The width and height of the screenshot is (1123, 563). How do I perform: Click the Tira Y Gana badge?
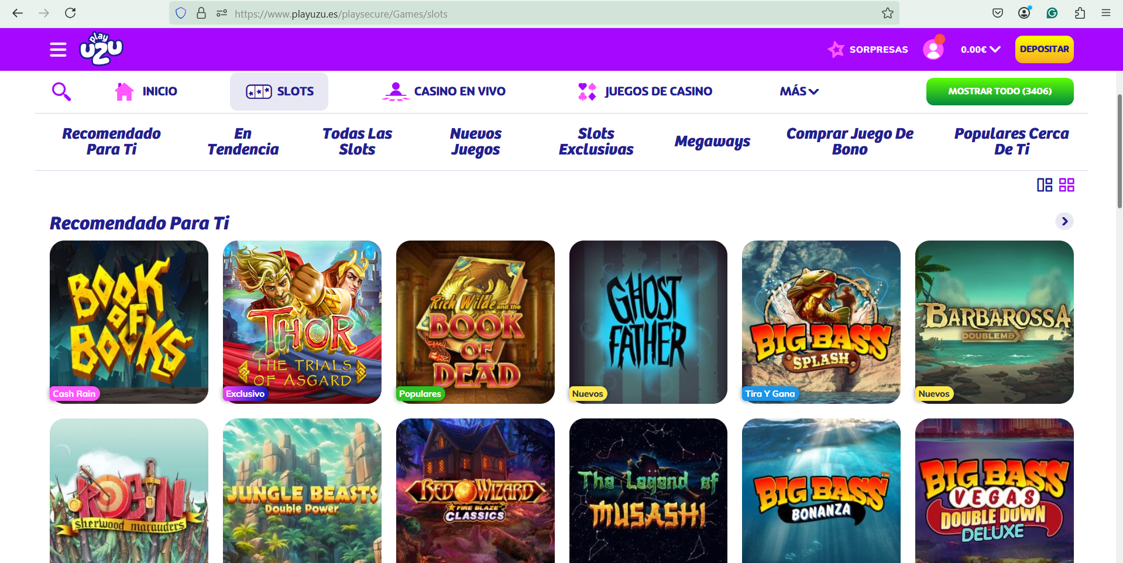(x=770, y=394)
